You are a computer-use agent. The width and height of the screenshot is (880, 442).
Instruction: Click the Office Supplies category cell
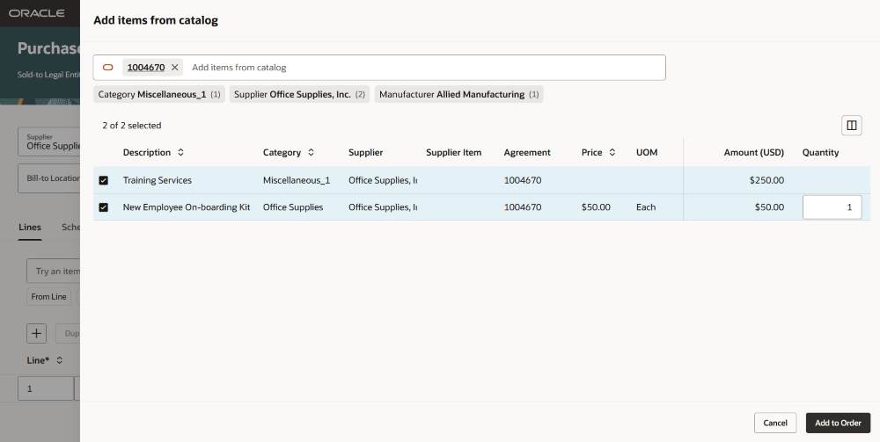(x=293, y=207)
